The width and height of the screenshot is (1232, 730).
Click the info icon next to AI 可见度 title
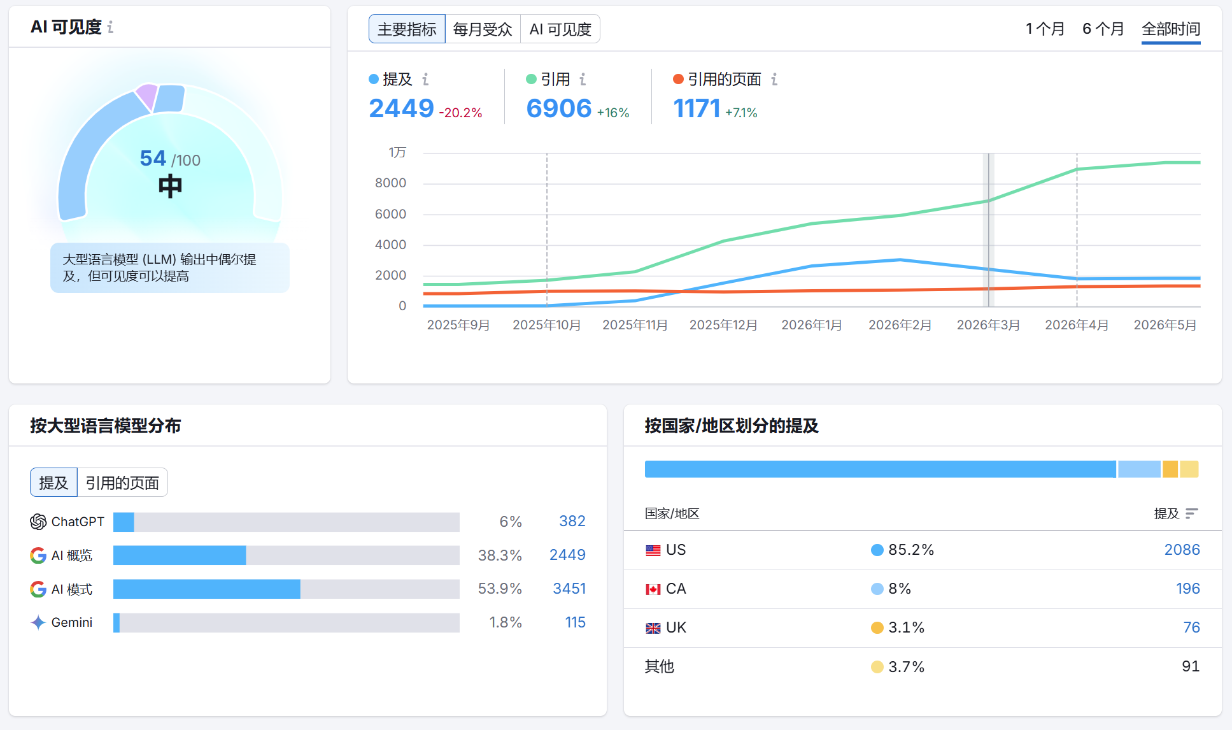pos(111,27)
